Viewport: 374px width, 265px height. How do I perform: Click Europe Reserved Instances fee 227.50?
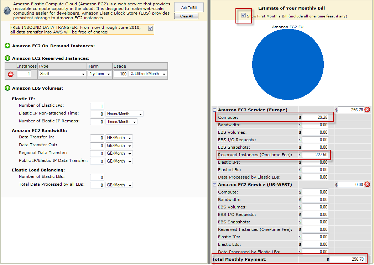click(315, 155)
